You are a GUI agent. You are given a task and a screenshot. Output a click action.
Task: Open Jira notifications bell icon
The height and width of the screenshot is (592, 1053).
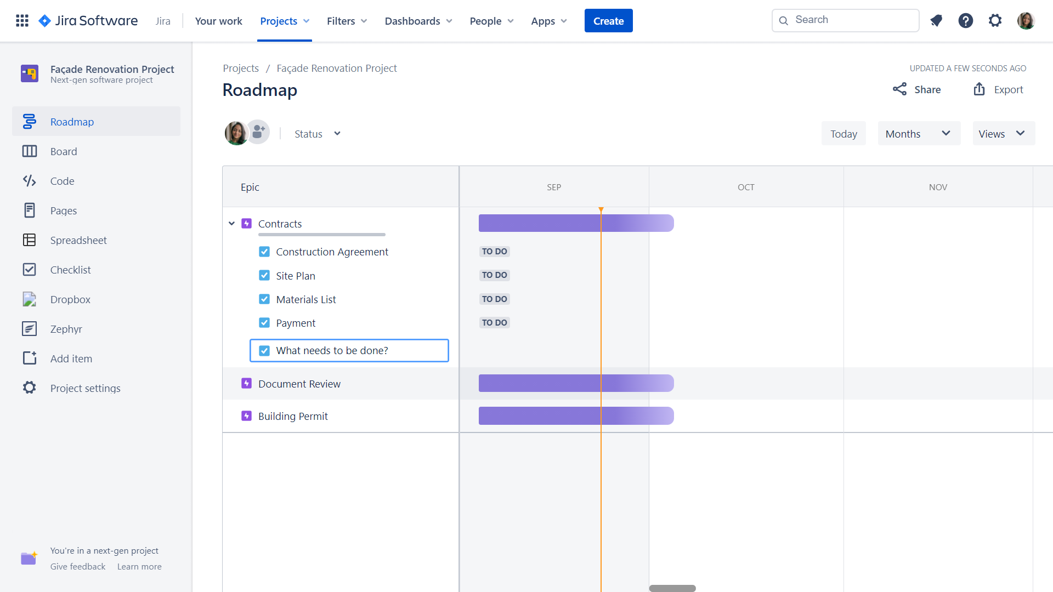(x=936, y=20)
